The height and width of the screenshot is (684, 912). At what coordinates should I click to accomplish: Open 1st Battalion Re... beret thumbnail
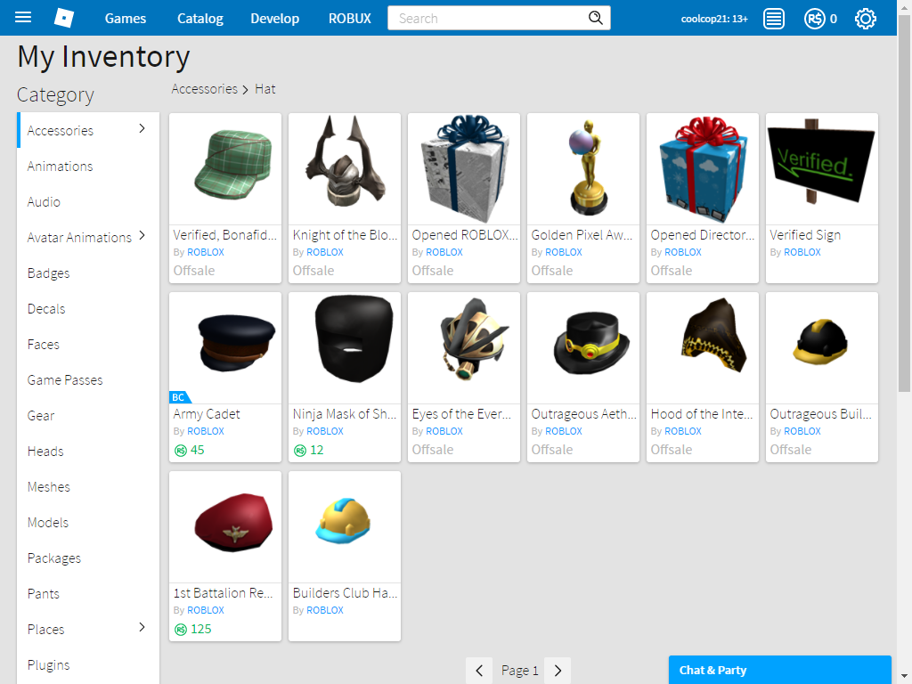(225, 527)
